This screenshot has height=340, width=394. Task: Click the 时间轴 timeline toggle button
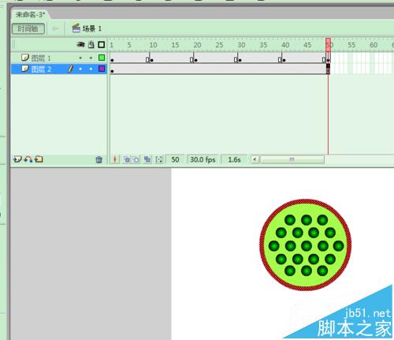(28, 28)
